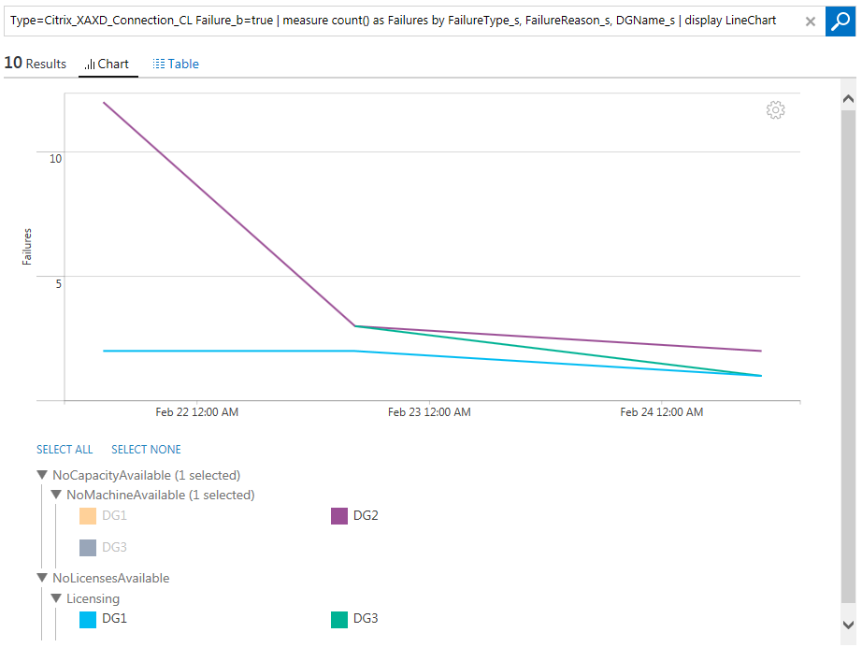Open chart settings gear icon
Screen dimensions: 862x647
point(775,110)
